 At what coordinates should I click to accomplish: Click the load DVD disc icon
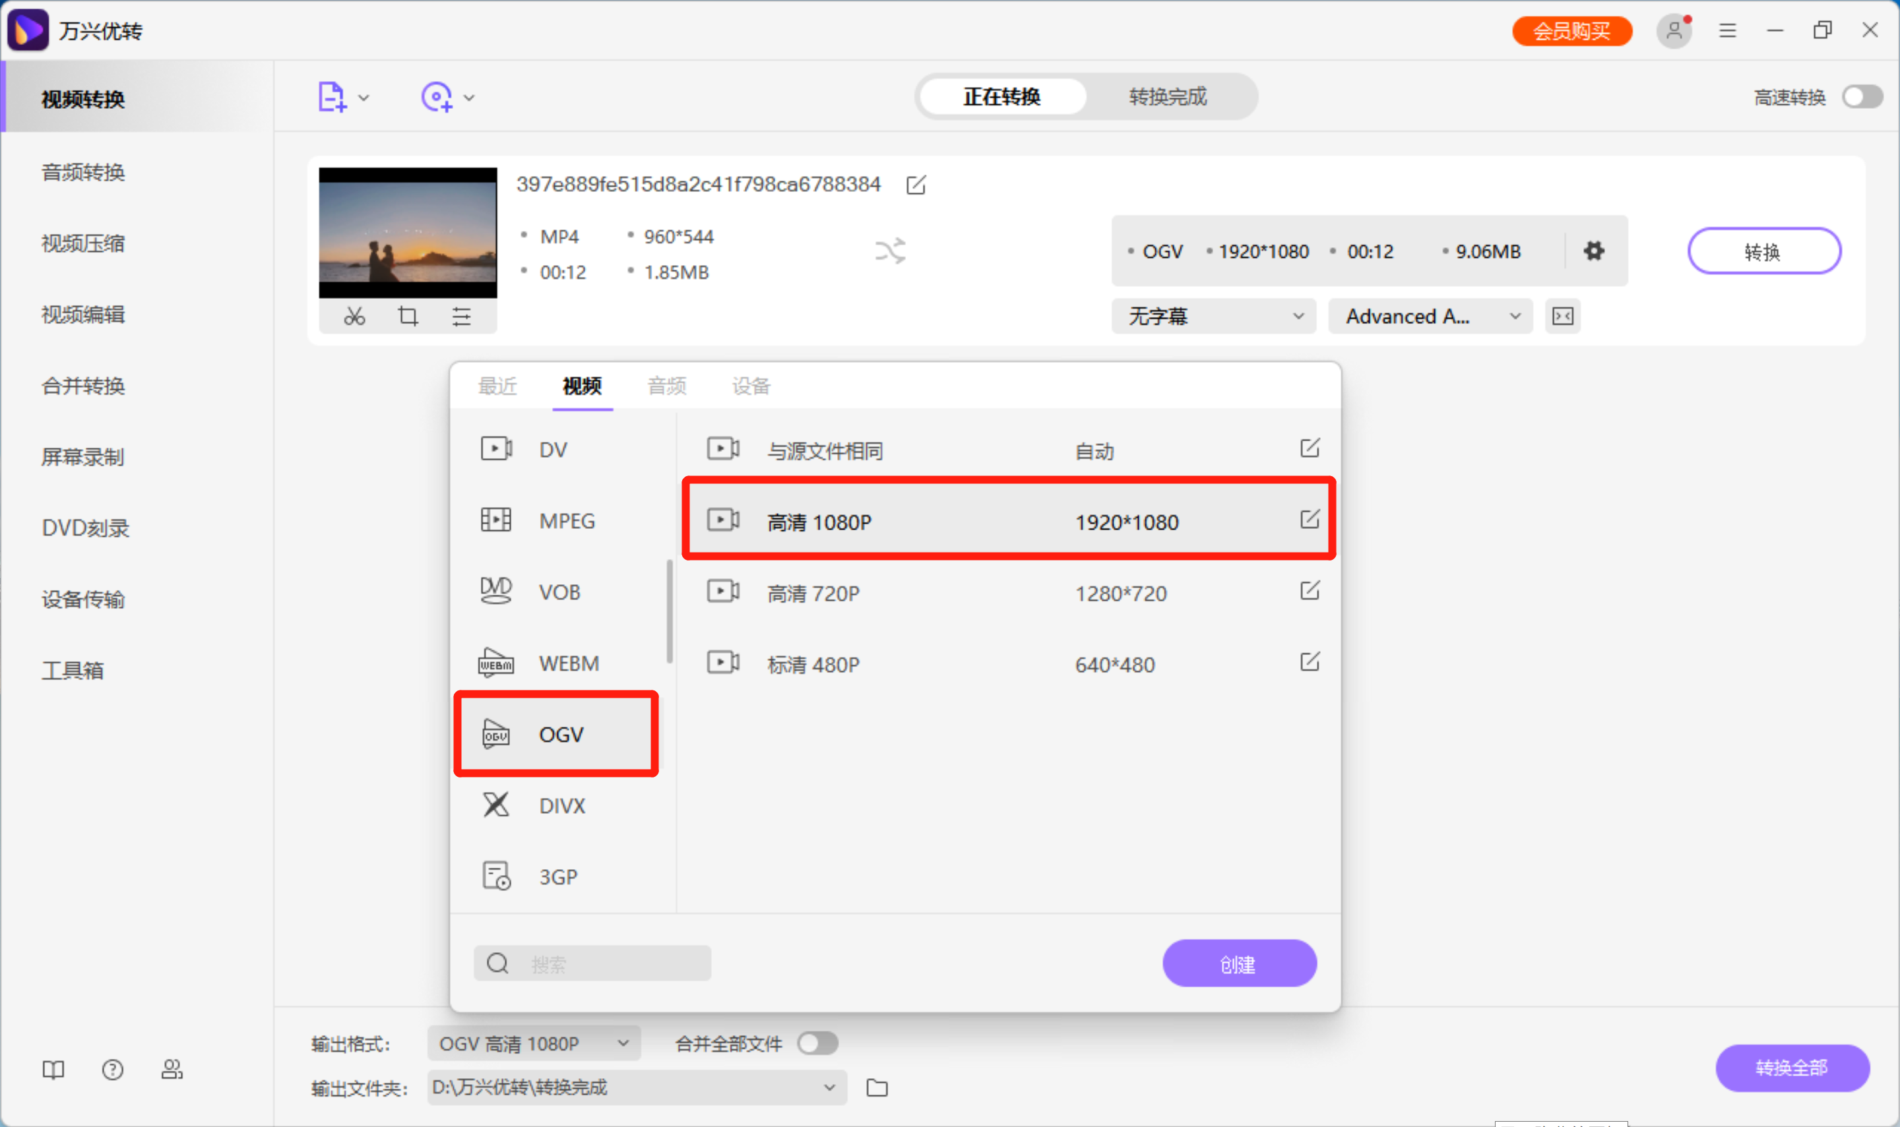point(437,96)
